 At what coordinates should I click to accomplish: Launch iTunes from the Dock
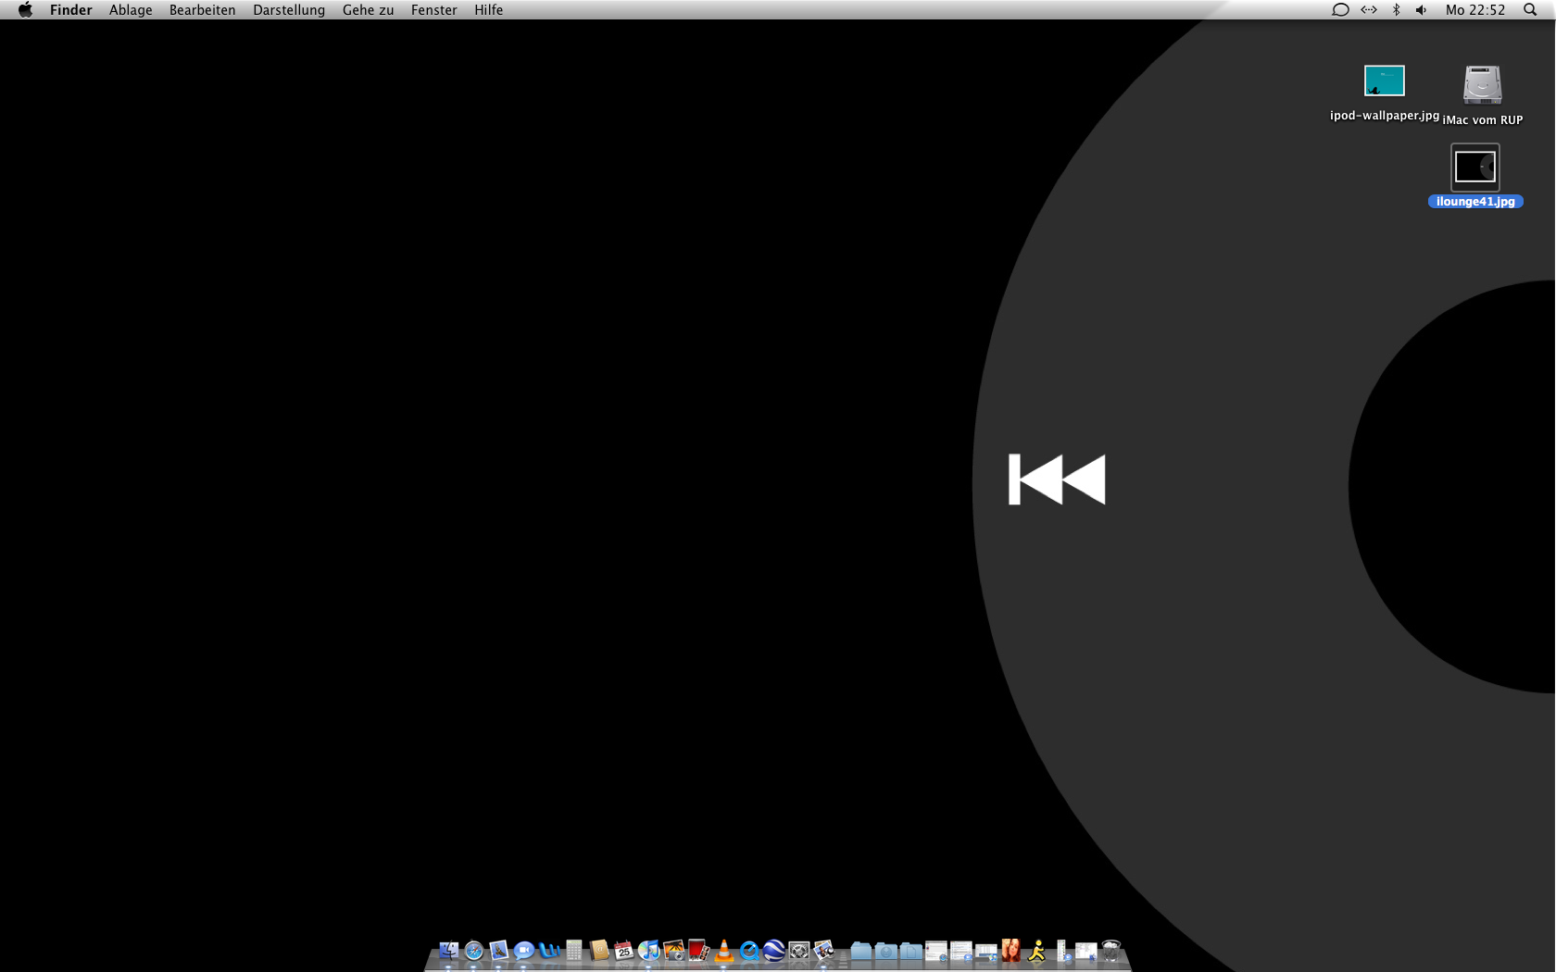[x=648, y=951]
